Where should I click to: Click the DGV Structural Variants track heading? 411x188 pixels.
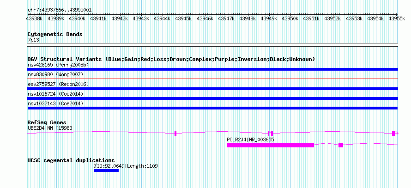click(171, 59)
